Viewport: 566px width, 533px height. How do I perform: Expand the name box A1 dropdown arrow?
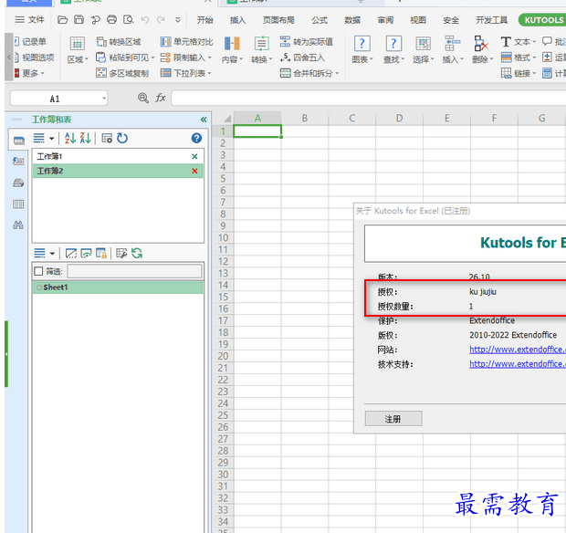104,99
